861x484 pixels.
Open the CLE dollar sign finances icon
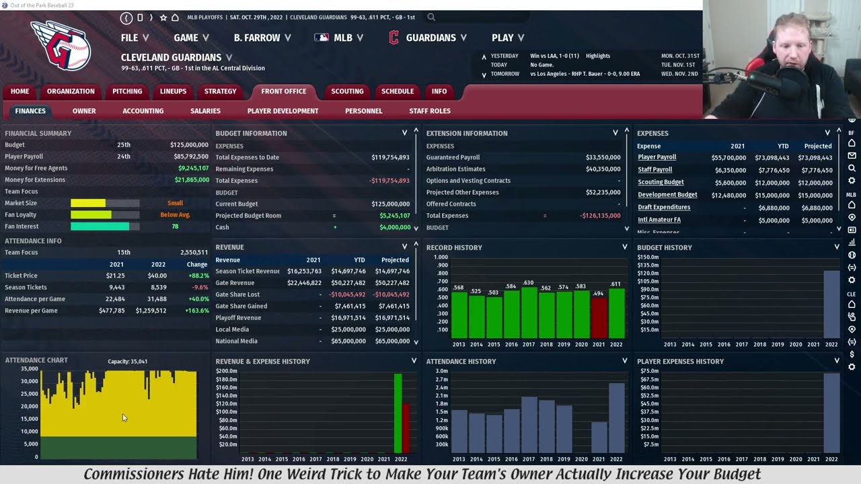852,354
